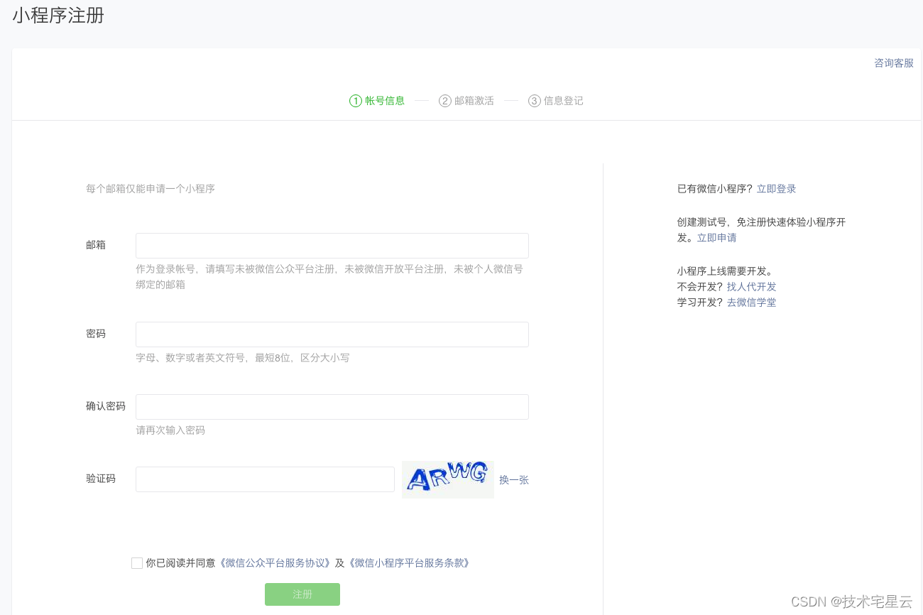Check the agreement checkbox
Viewport: 923px width, 615px height.
click(x=136, y=562)
